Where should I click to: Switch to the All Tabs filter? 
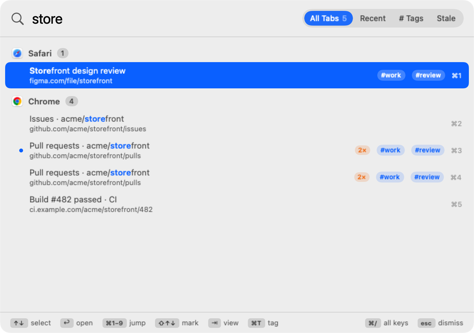click(x=328, y=18)
